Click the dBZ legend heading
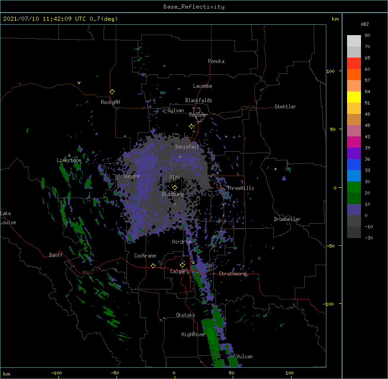The image size is (388, 379). point(365,24)
